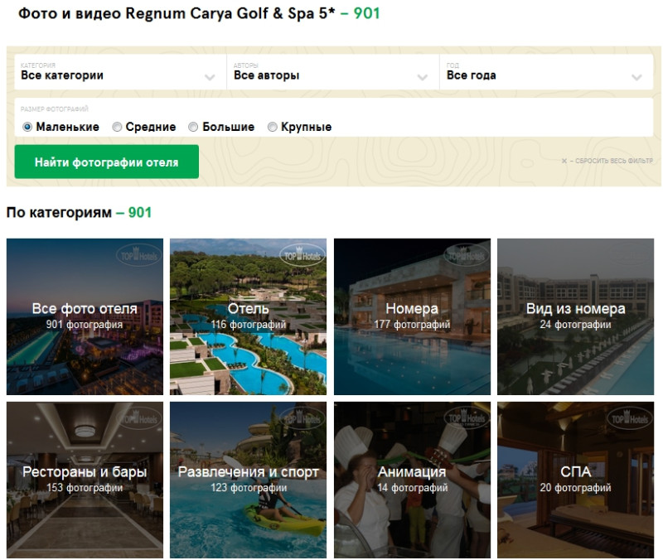Open the Вид из номера category tile
This screenshot has height=560, width=663.
pos(575,316)
